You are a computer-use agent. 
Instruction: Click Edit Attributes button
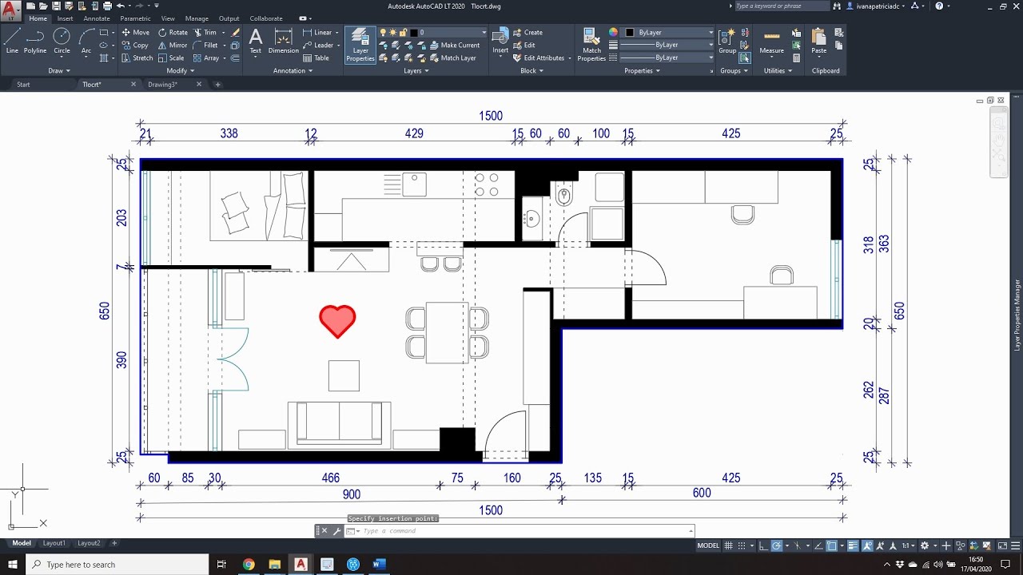pos(538,58)
